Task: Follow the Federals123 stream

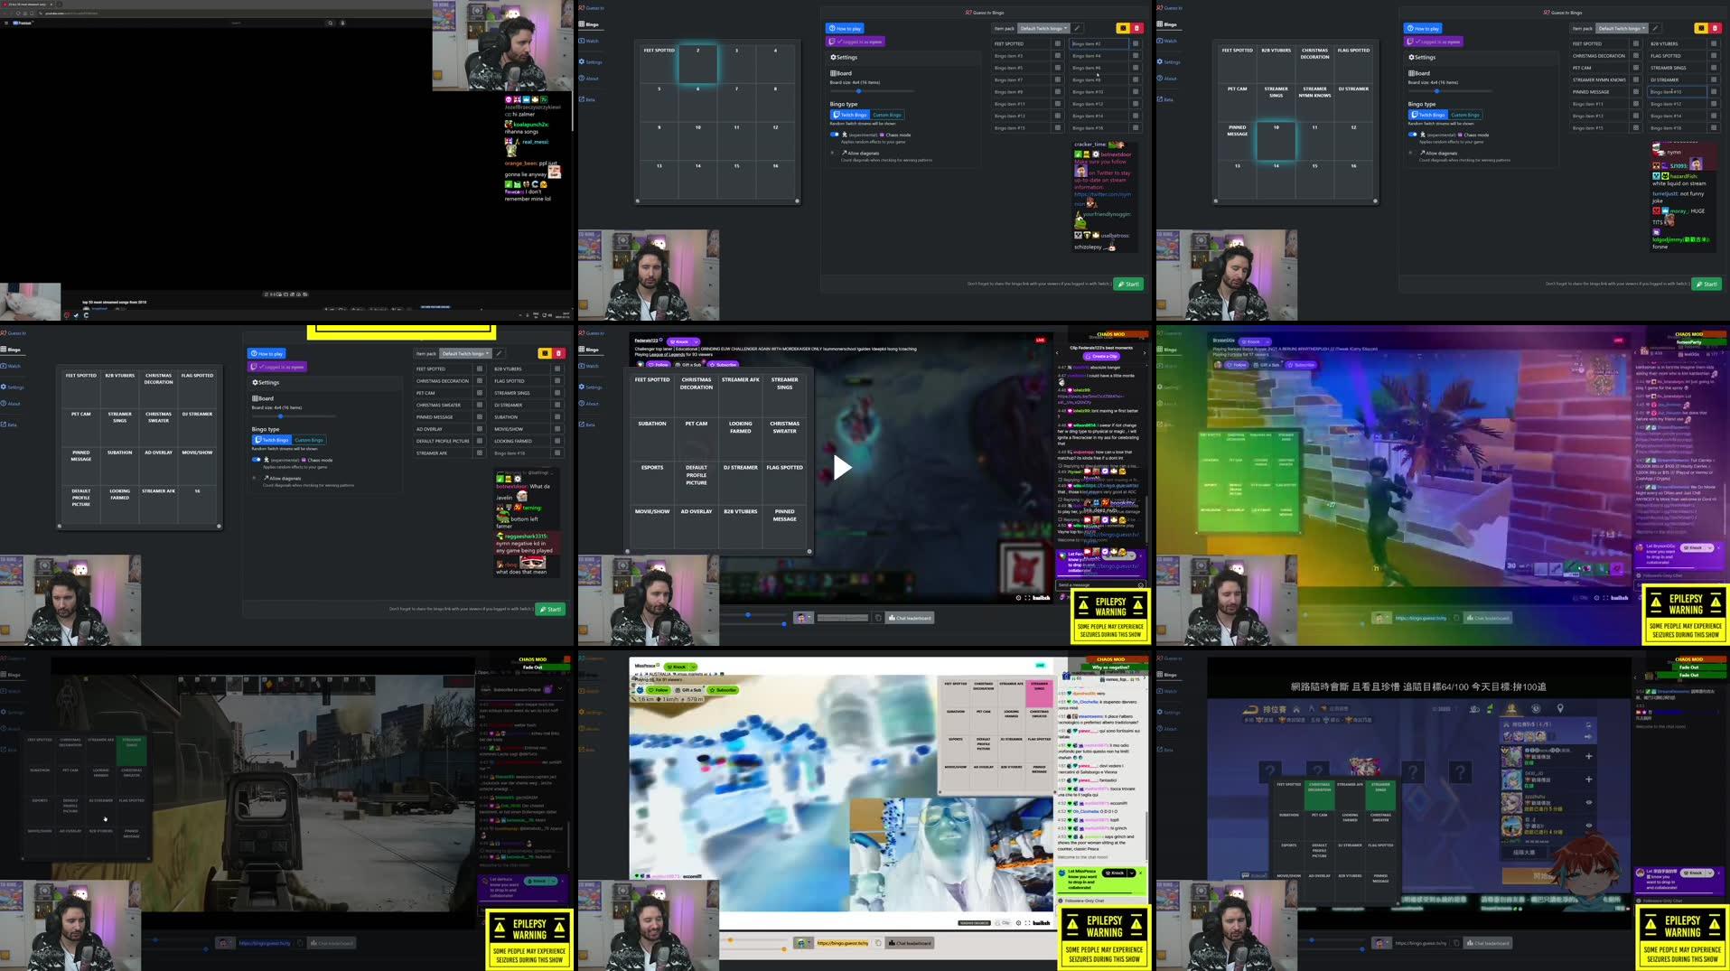Action: pos(659,364)
